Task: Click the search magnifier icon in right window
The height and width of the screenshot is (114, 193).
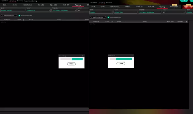Action: coord(91,17)
